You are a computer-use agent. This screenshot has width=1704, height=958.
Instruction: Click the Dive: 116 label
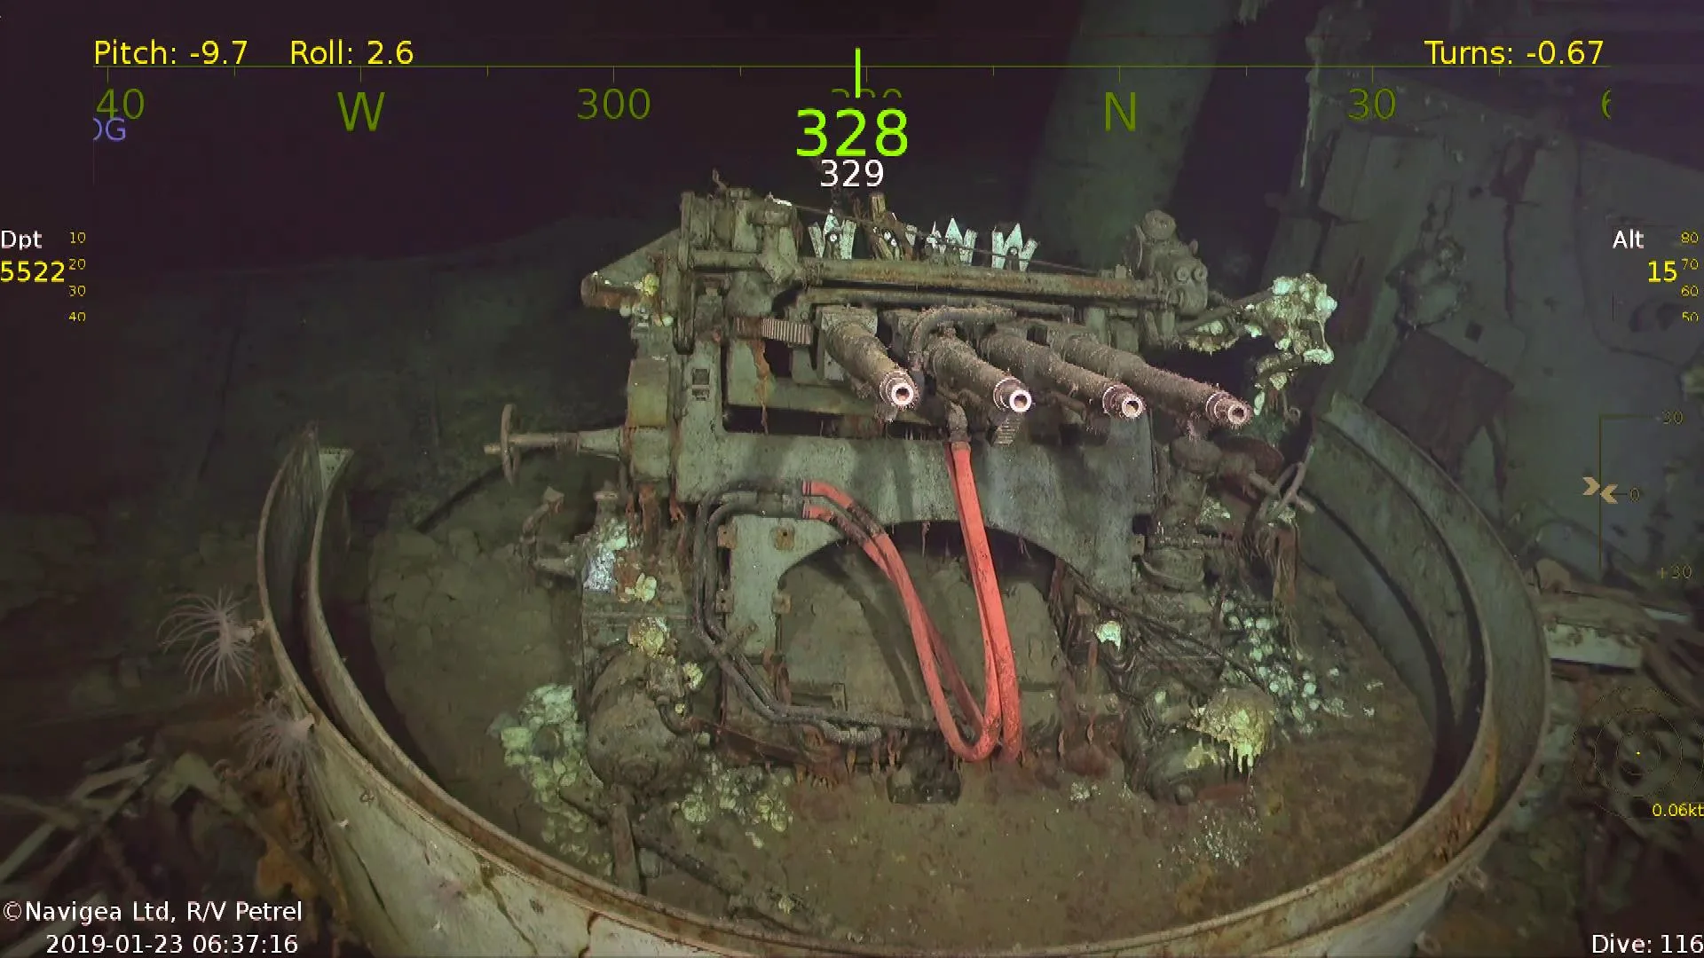pos(1646,944)
